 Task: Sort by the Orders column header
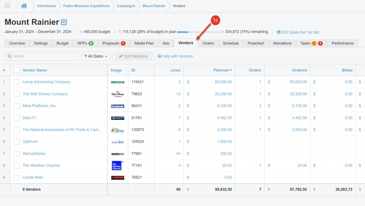(255, 70)
